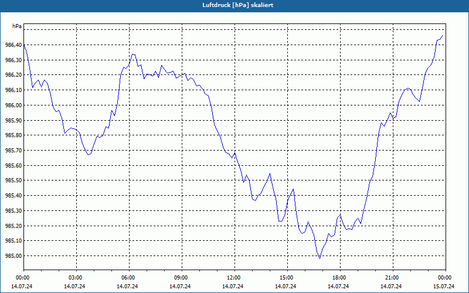Click the 09:00 time axis label
Viewport: 469px width, 293px height.
(x=181, y=278)
